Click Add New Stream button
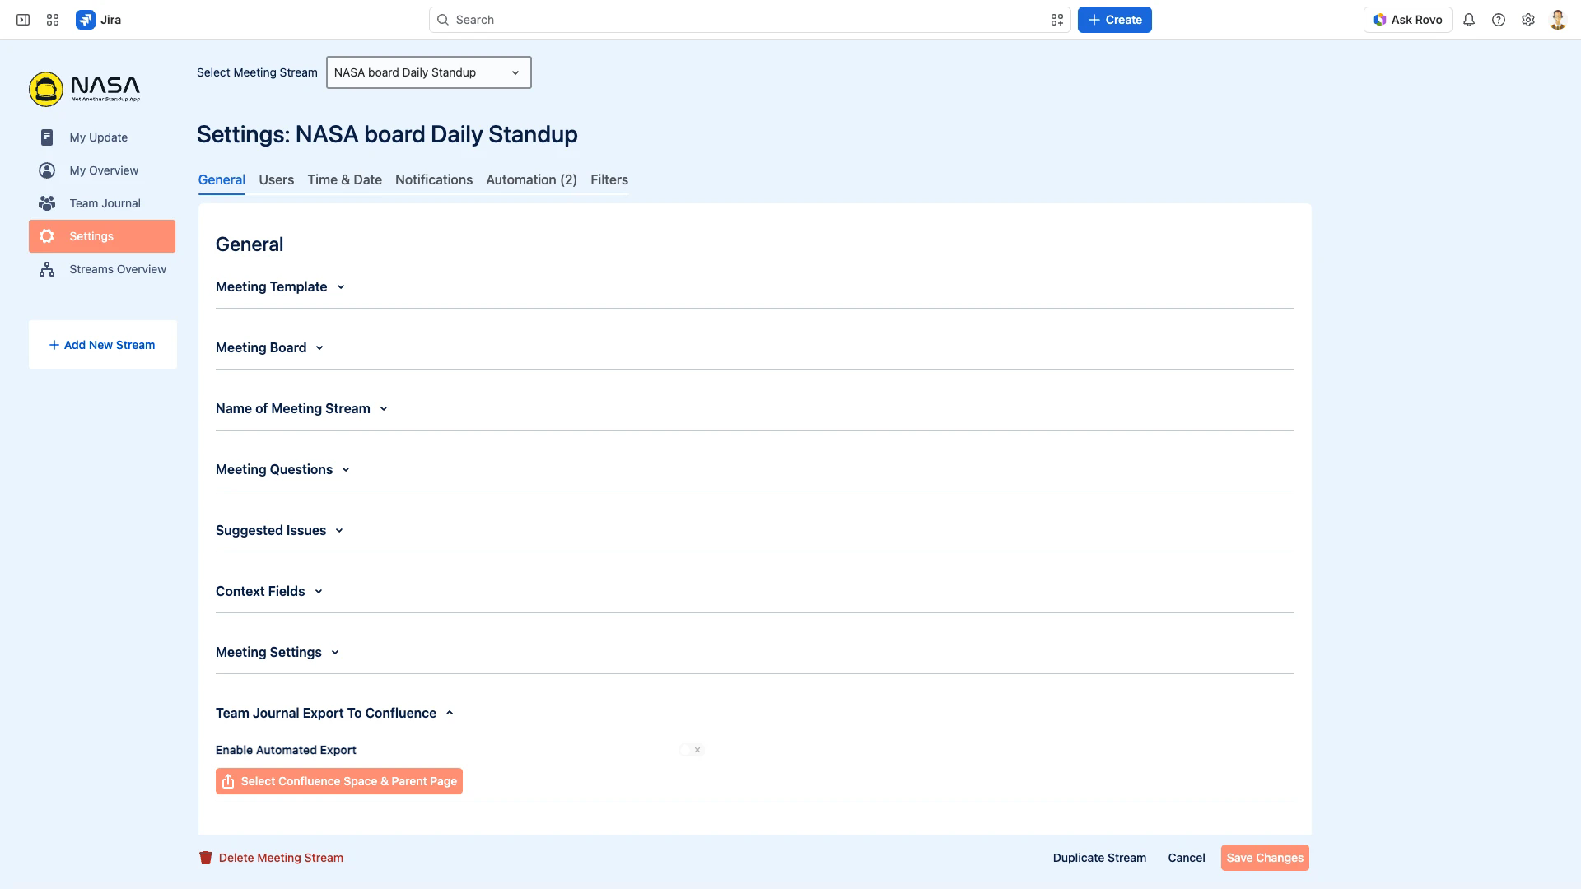Image resolution: width=1581 pixels, height=889 pixels. point(102,345)
